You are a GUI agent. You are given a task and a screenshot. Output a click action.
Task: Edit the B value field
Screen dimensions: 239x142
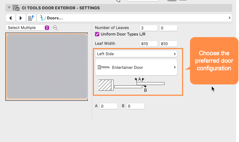point(135,106)
